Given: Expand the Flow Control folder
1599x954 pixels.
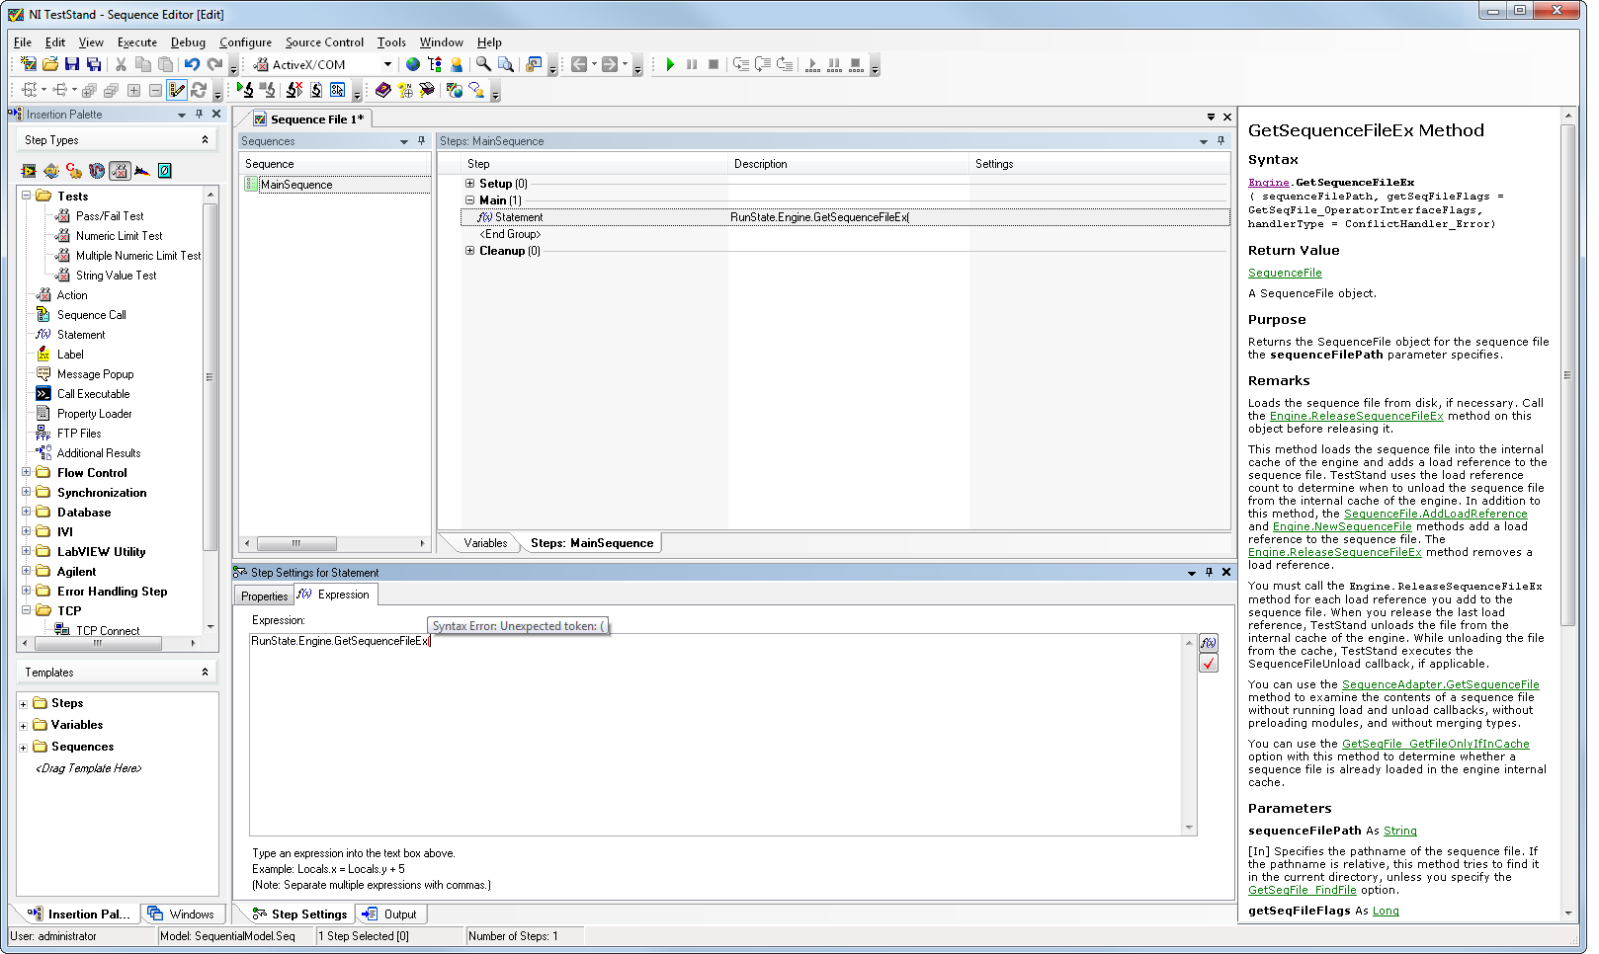Looking at the screenshot, I should point(27,472).
